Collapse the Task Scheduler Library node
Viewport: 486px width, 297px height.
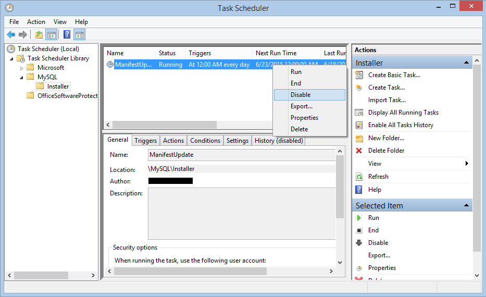click(x=12, y=58)
